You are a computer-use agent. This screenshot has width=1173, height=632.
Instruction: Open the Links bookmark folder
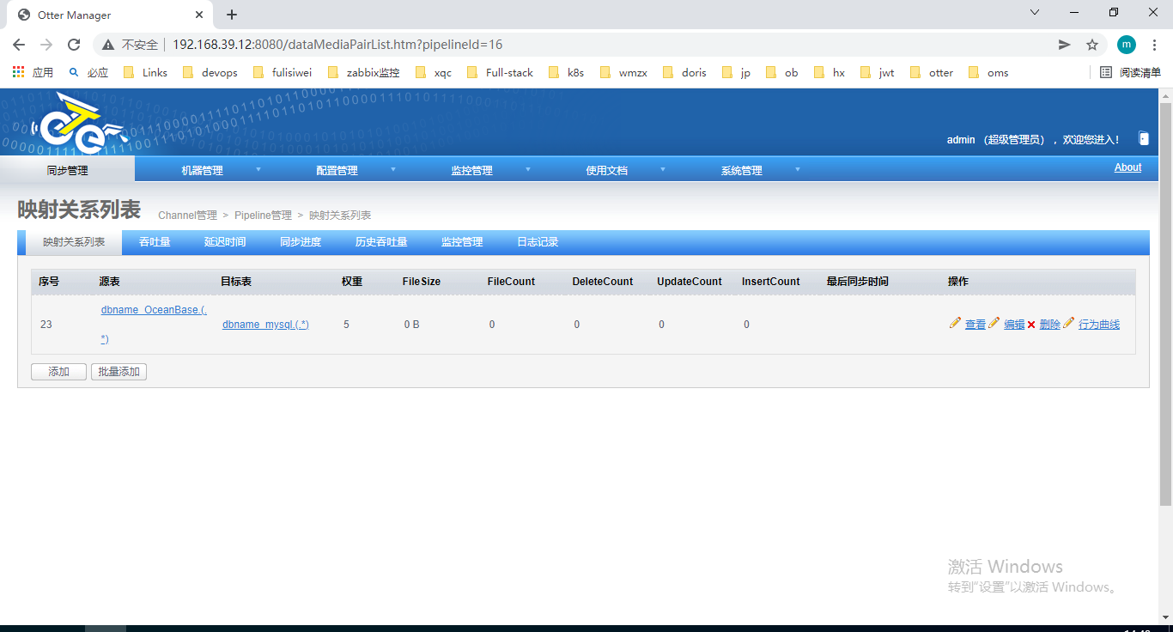click(x=145, y=73)
